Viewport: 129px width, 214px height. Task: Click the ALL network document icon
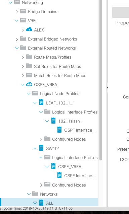[41, 203]
